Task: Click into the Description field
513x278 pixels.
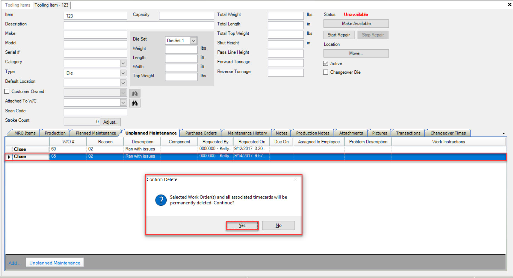Action: (x=139, y=25)
